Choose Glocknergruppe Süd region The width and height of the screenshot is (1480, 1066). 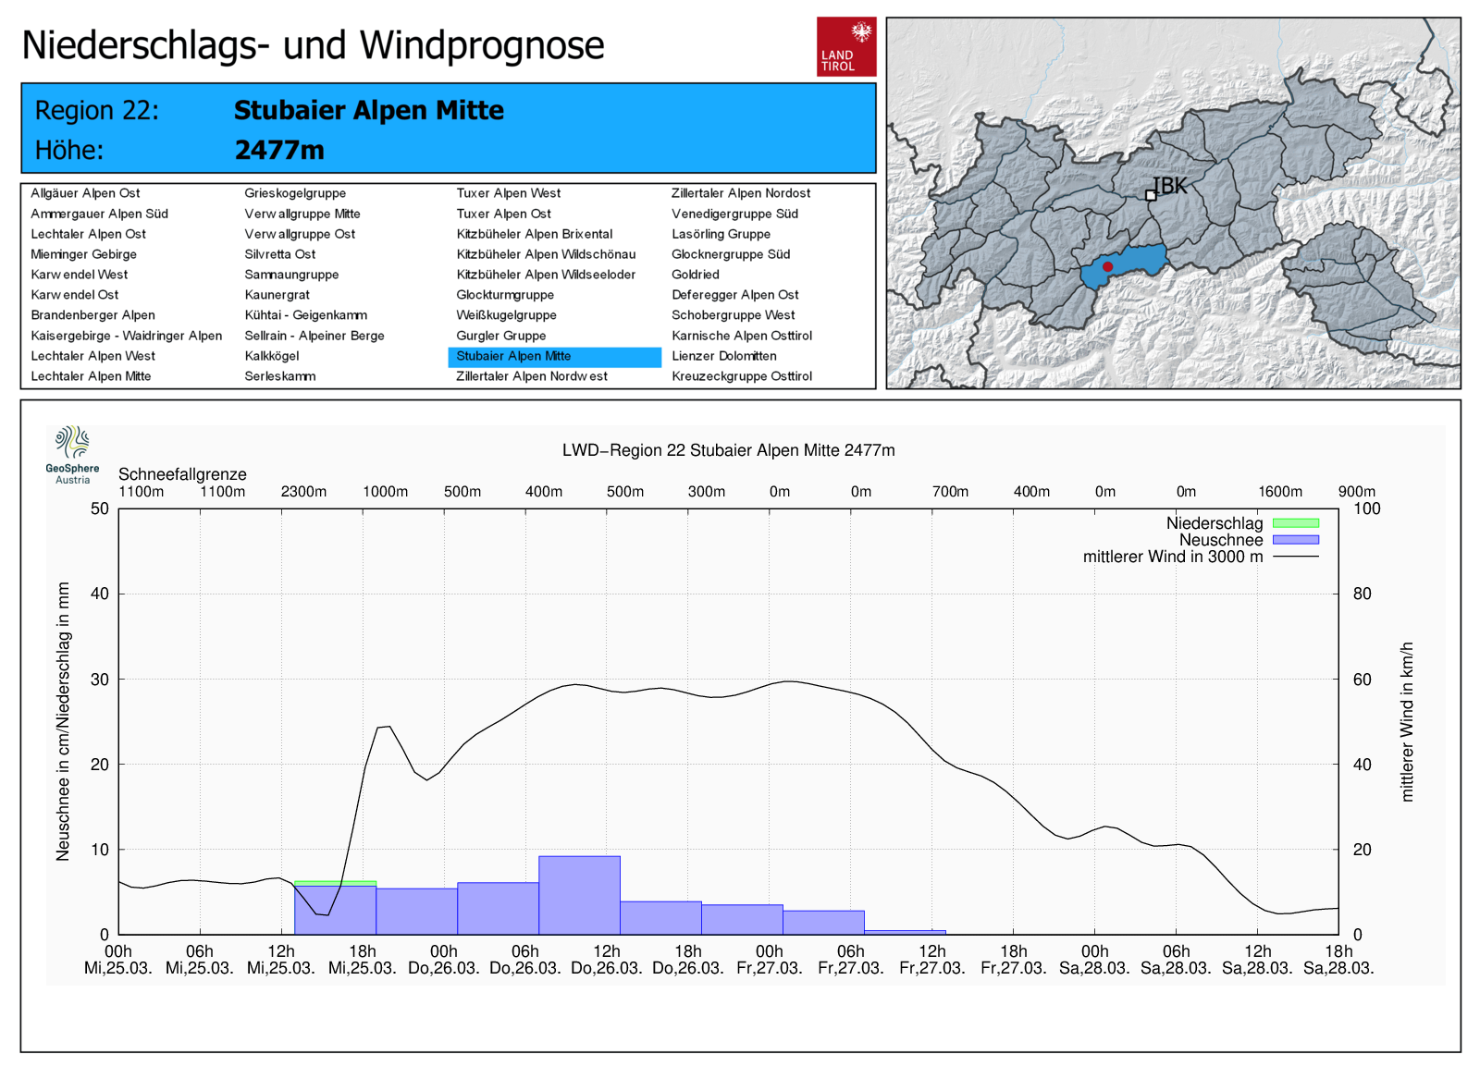[731, 254]
